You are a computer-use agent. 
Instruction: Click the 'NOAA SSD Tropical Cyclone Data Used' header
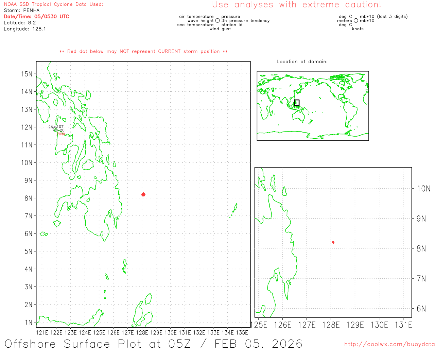pos(53,4)
